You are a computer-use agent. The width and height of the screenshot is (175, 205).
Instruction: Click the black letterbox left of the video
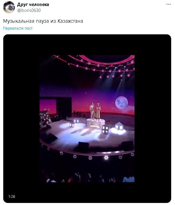coord(21,119)
